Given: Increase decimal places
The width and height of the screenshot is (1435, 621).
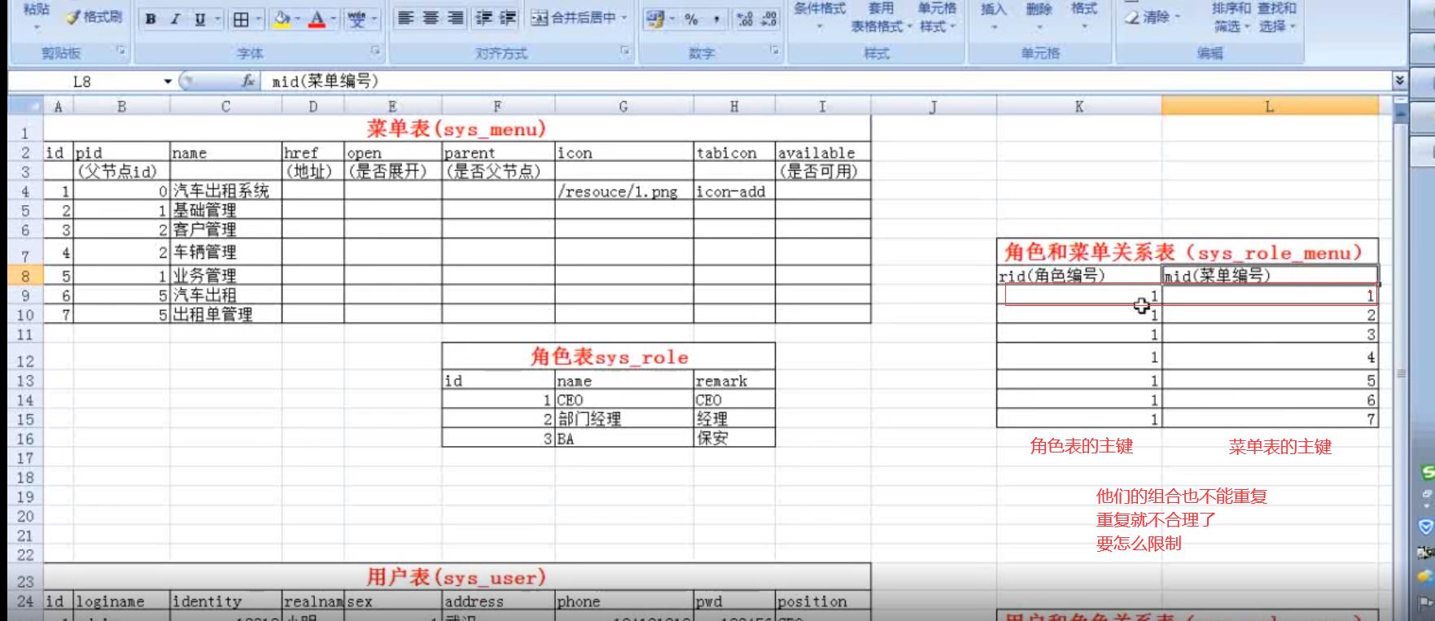Looking at the screenshot, I should [x=744, y=20].
